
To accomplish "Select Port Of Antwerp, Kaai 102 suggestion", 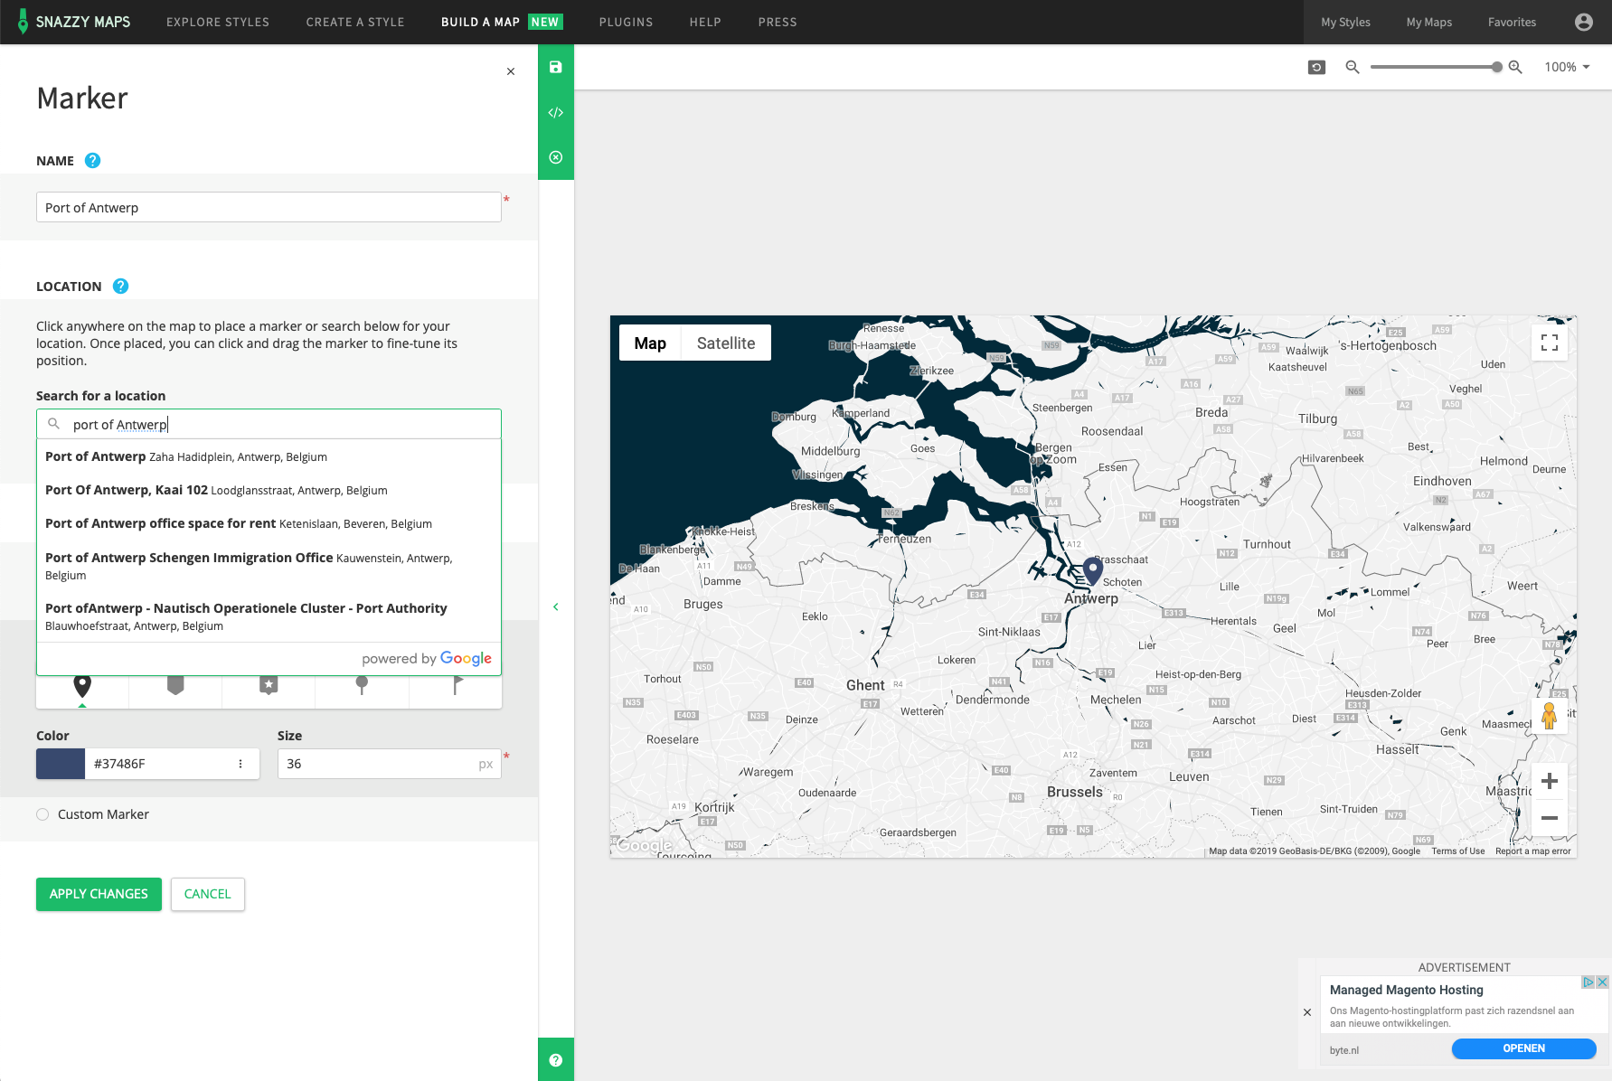I will pos(269,490).
